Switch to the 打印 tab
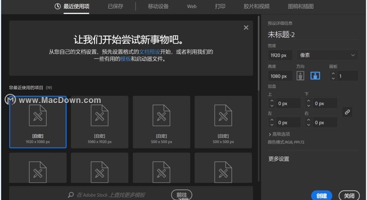This screenshot has width=367, height=200. point(220,6)
